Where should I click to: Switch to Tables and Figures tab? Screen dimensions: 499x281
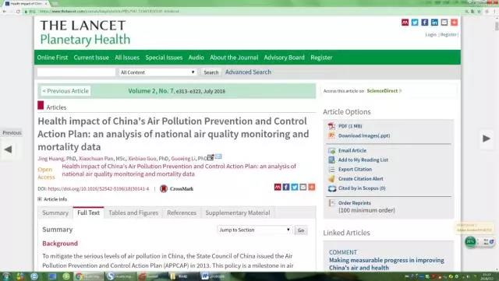click(x=133, y=213)
